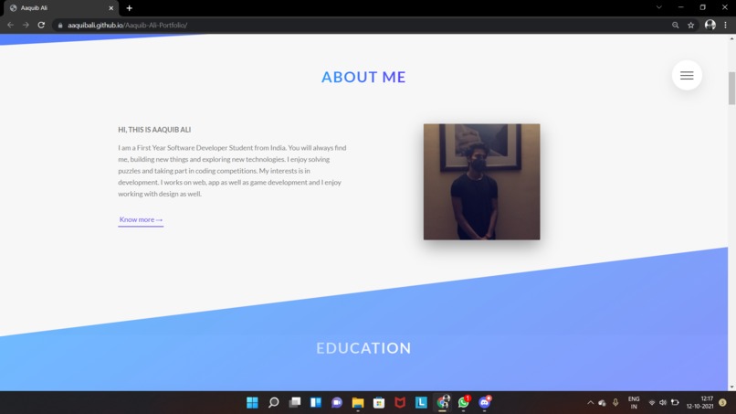736x414 pixels.
Task: Switch to Chrome taskbar icon
Action: (443, 402)
